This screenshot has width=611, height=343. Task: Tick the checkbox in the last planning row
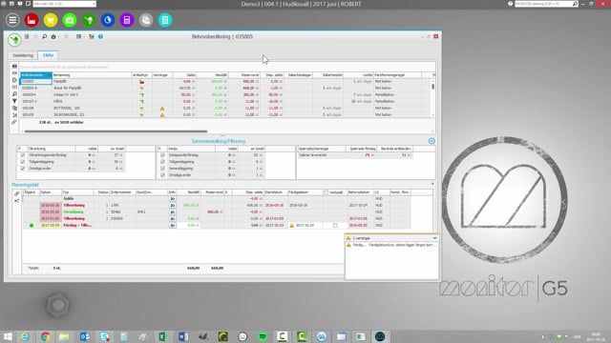(335, 225)
